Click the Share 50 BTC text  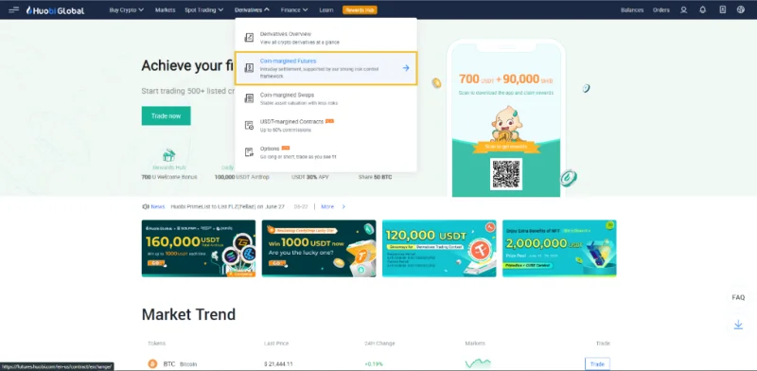375,177
